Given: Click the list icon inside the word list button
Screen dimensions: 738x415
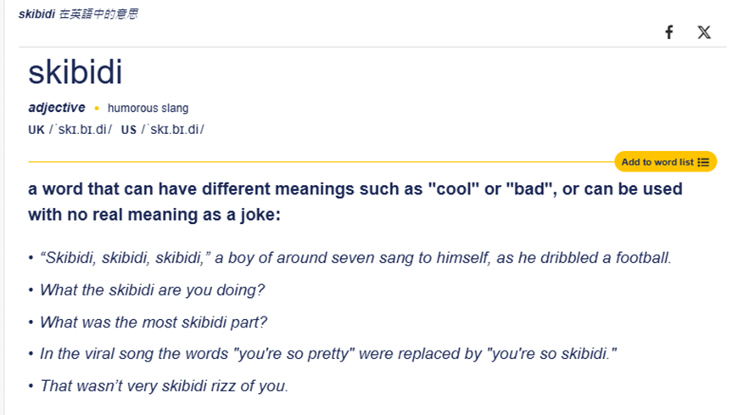Looking at the screenshot, I should [703, 162].
